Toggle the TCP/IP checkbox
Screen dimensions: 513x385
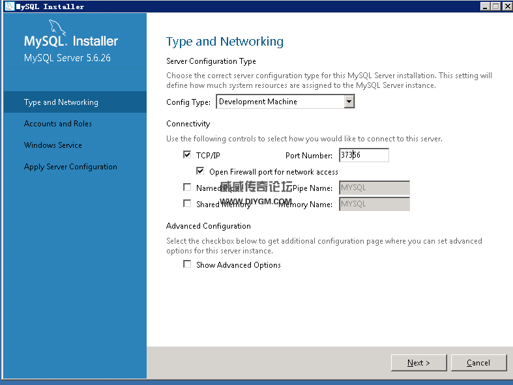tap(187, 155)
